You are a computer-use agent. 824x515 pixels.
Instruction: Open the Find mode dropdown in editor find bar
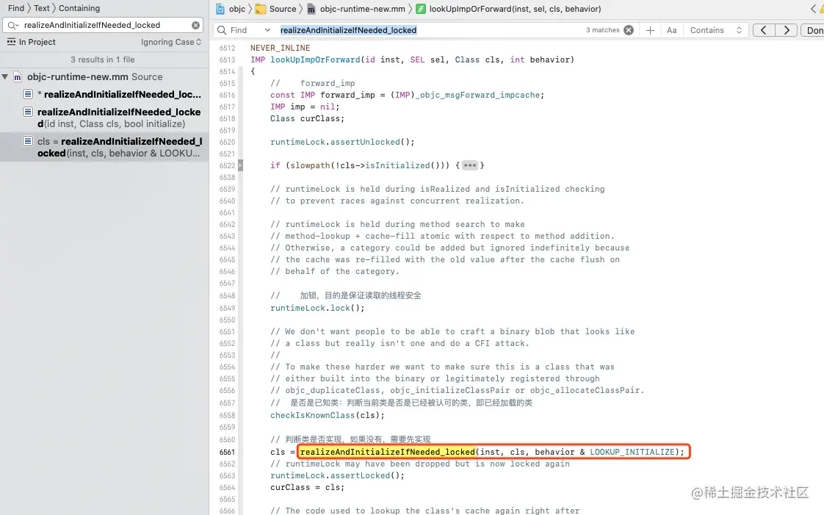pyautogui.click(x=267, y=30)
